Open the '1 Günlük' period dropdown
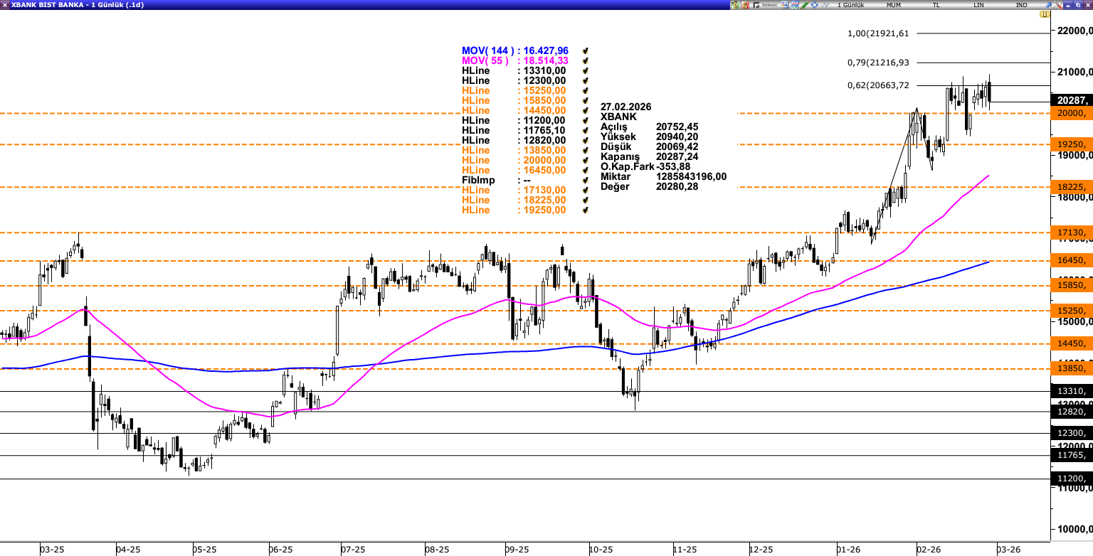1093x556 pixels. [x=850, y=5]
